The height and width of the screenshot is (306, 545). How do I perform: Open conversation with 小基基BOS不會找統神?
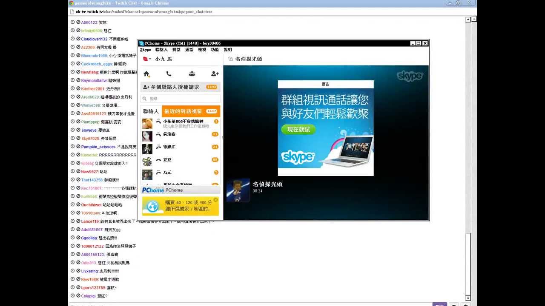[181, 124]
